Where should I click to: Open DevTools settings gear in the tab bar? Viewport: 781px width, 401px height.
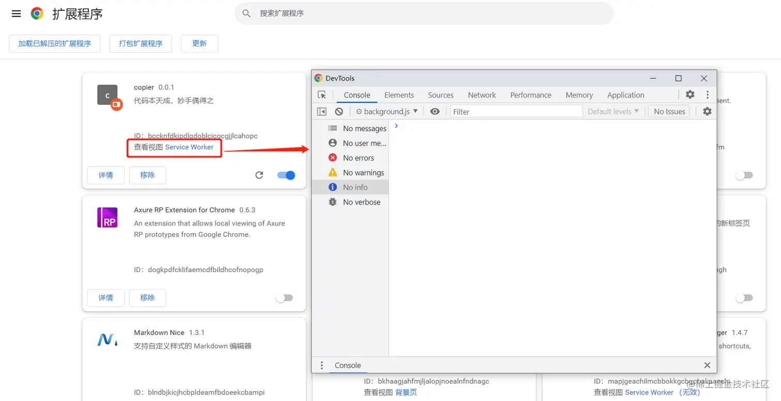pos(690,94)
